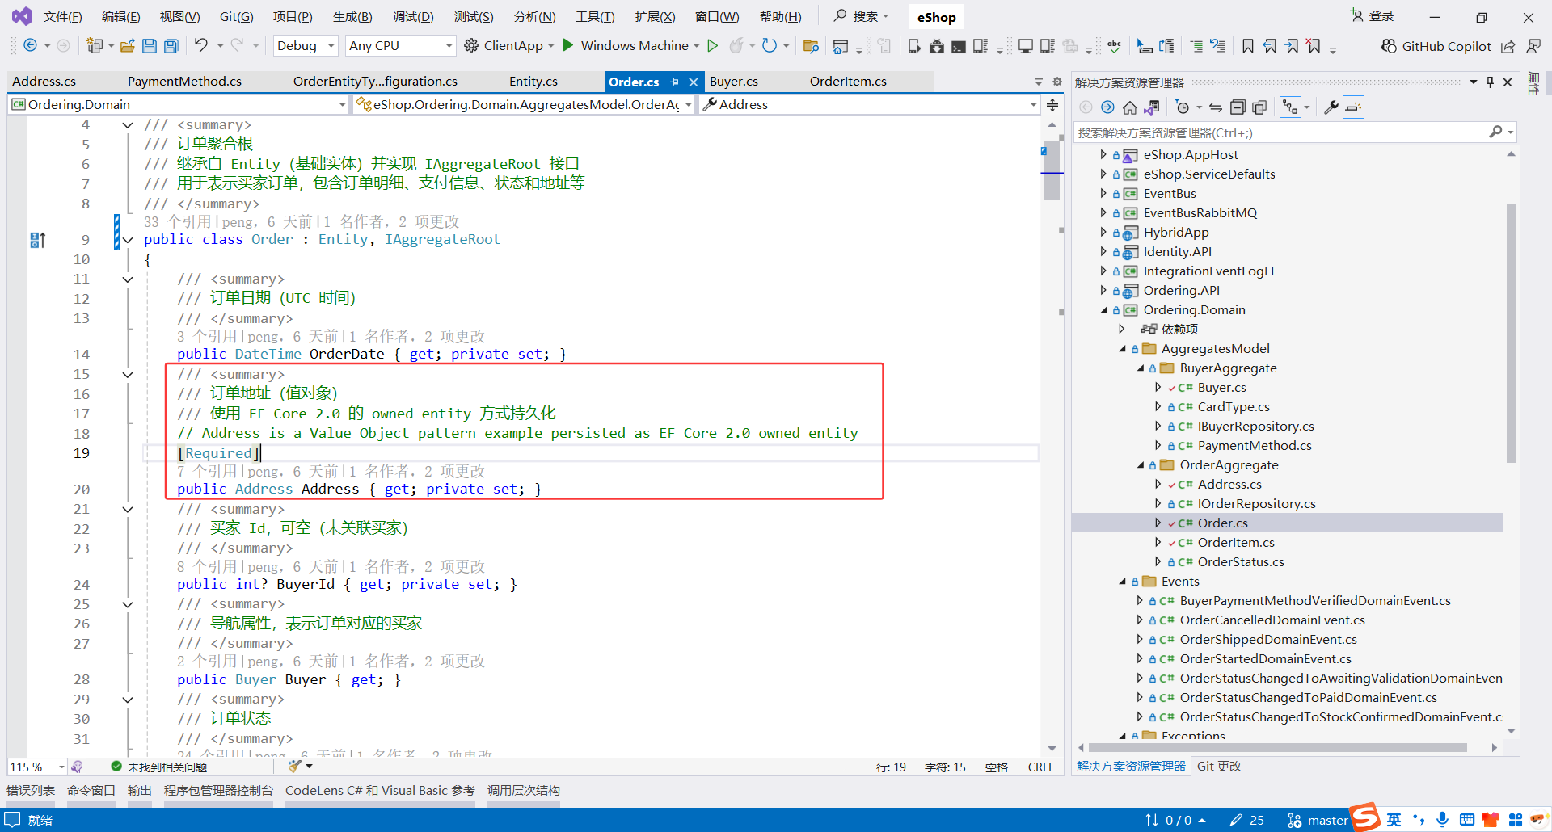Click the 33 个引用 CodeLens link above Order class
The height and width of the screenshot is (832, 1552).
pyautogui.click(x=178, y=222)
